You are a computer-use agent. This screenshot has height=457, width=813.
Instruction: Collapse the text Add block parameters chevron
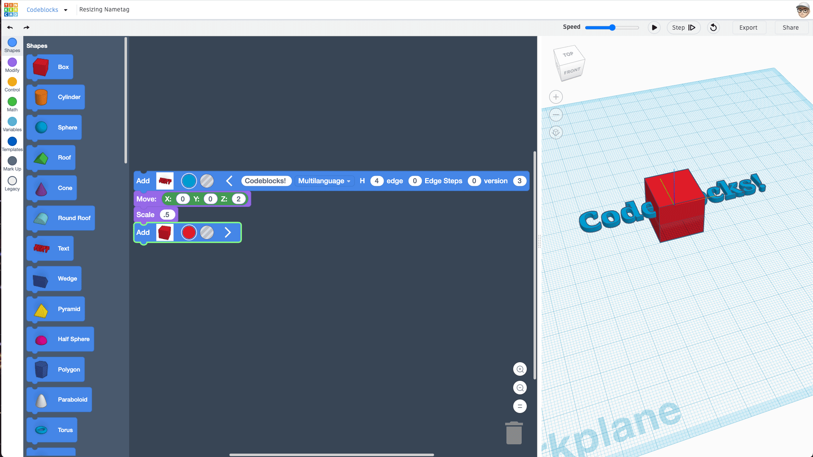coord(229,181)
